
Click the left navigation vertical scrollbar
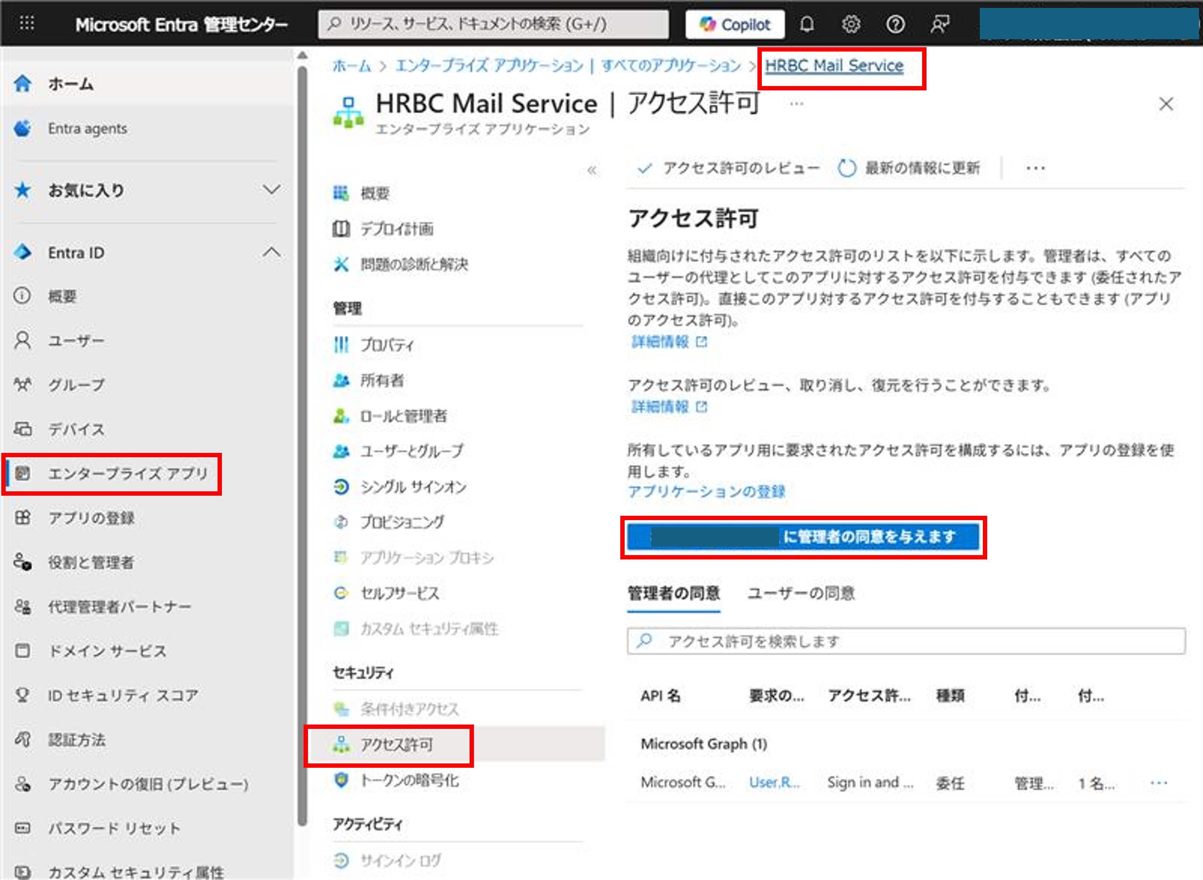(302, 426)
